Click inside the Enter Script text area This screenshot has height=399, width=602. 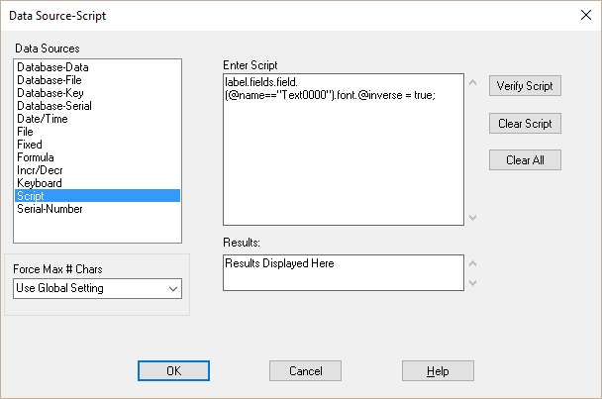(x=344, y=150)
